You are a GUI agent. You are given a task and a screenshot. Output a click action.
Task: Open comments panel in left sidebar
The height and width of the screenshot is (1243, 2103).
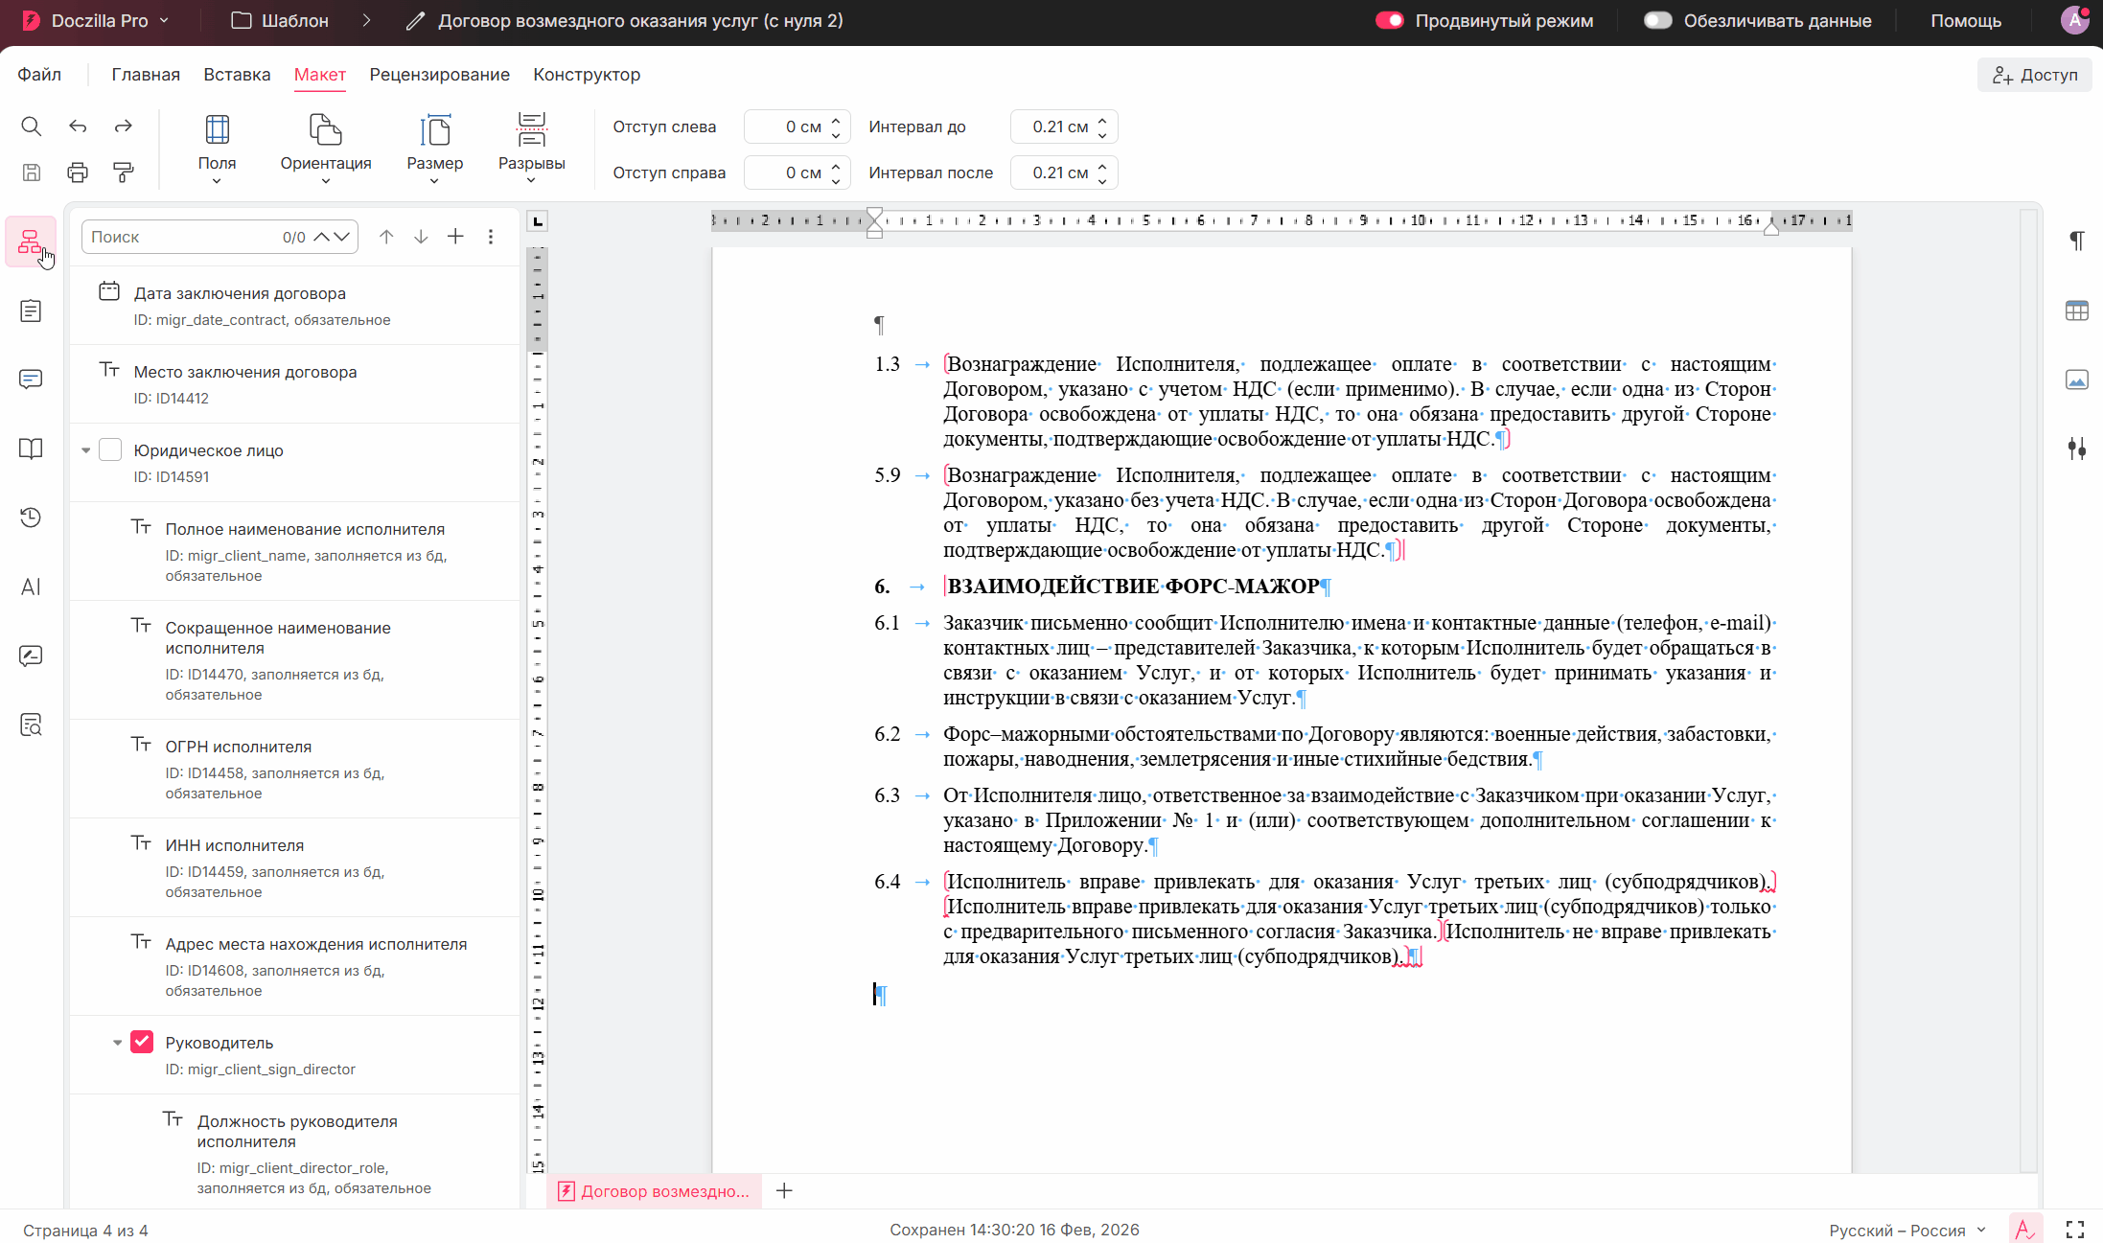pyautogui.click(x=31, y=380)
